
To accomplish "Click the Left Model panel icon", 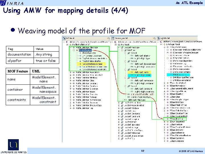I will coord(64,38).
